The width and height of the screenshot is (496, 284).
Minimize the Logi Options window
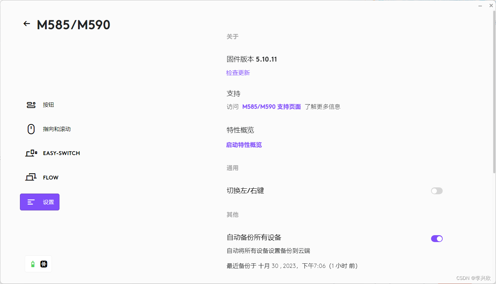click(x=480, y=6)
